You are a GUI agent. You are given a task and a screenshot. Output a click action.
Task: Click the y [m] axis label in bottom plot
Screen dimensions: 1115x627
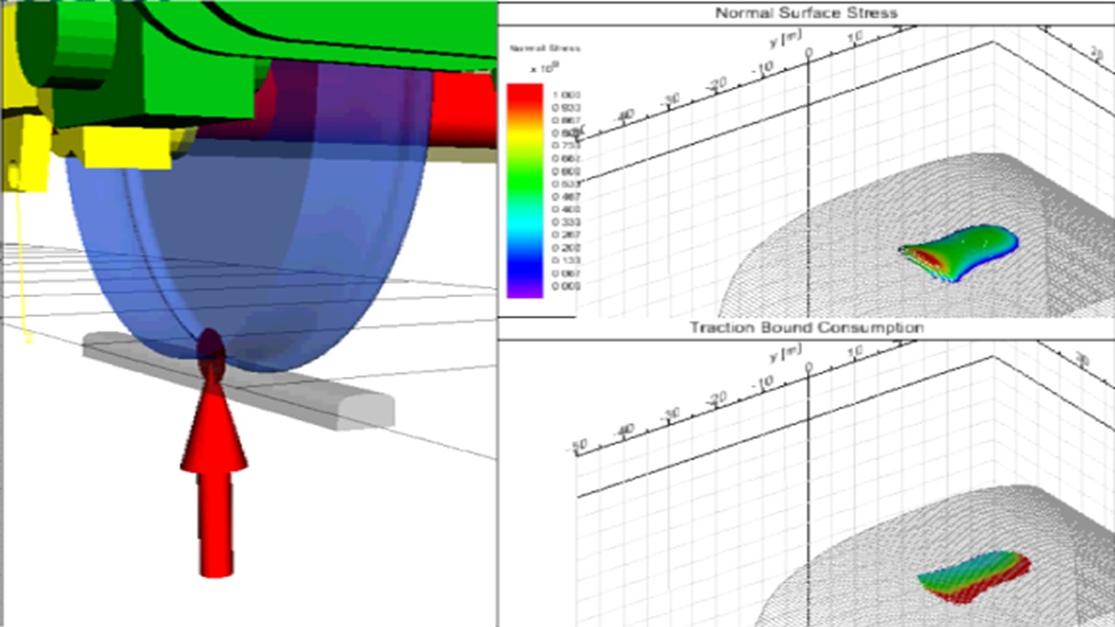tap(785, 352)
